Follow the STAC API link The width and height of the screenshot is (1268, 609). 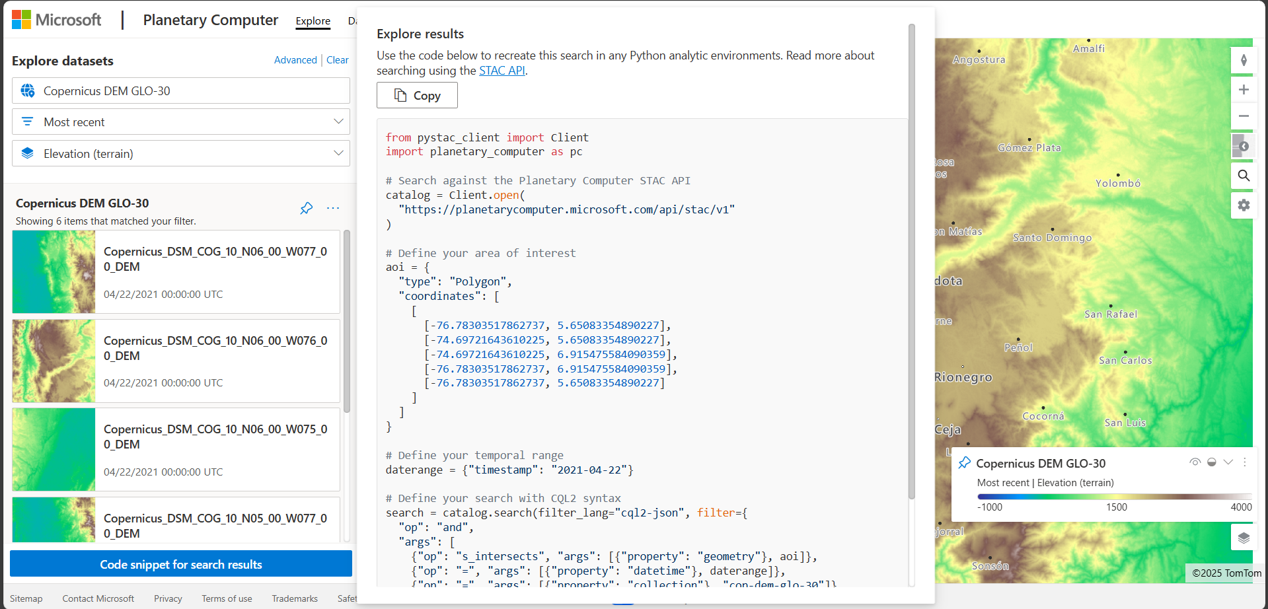[x=502, y=71]
